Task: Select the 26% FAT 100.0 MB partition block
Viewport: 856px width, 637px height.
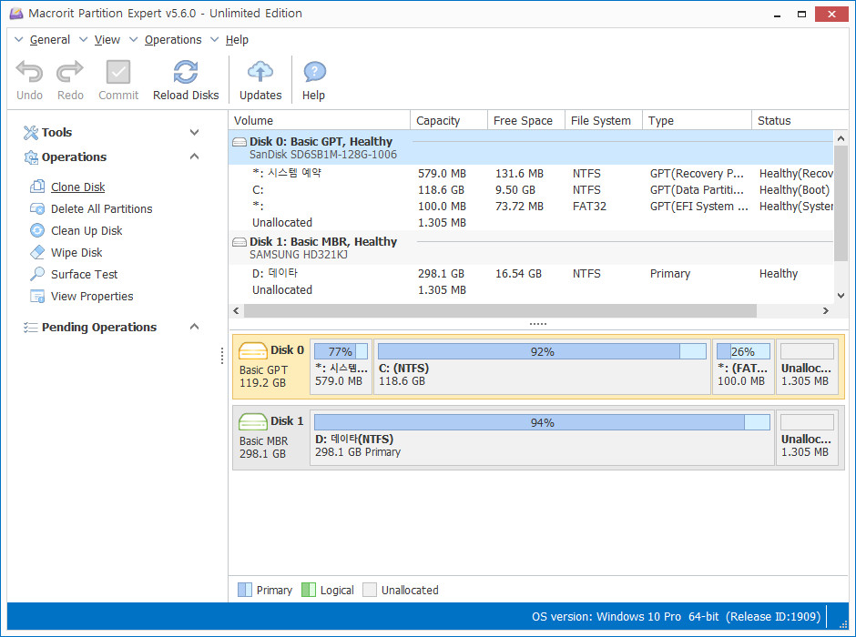Action: click(x=743, y=366)
